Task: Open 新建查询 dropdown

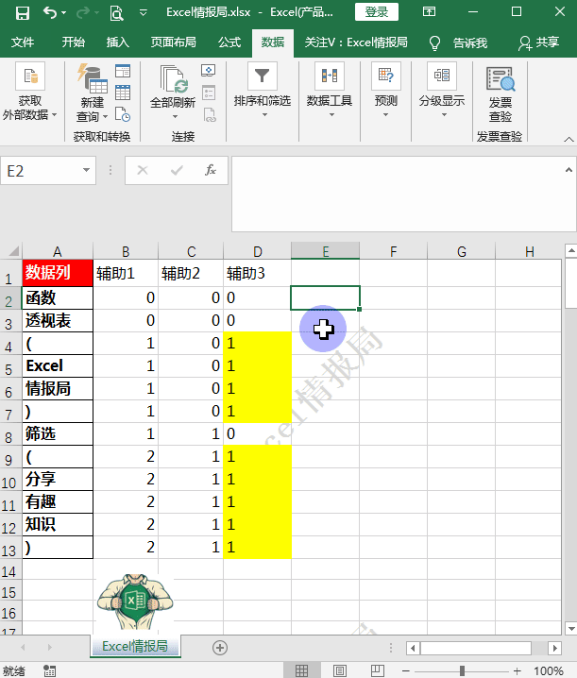Action: (92, 109)
